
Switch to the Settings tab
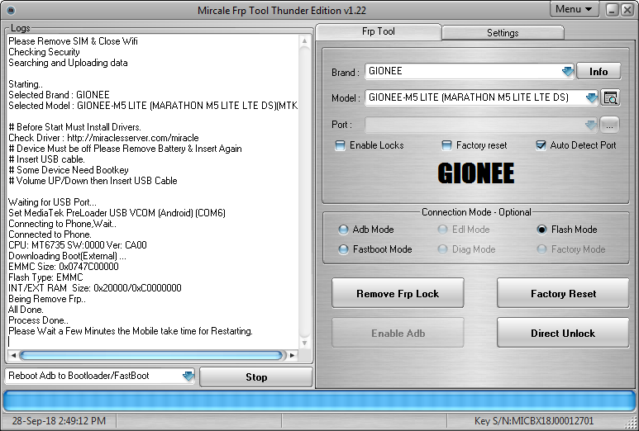pyautogui.click(x=503, y=32)
